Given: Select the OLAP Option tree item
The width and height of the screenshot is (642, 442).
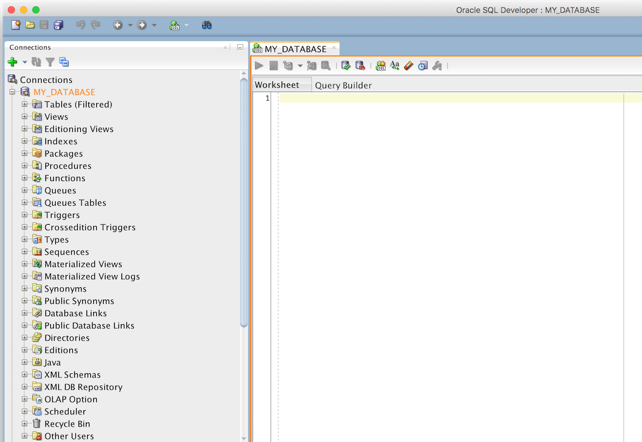Looking at the screenshot, I should pyautogui.click(x=71, y=399).
